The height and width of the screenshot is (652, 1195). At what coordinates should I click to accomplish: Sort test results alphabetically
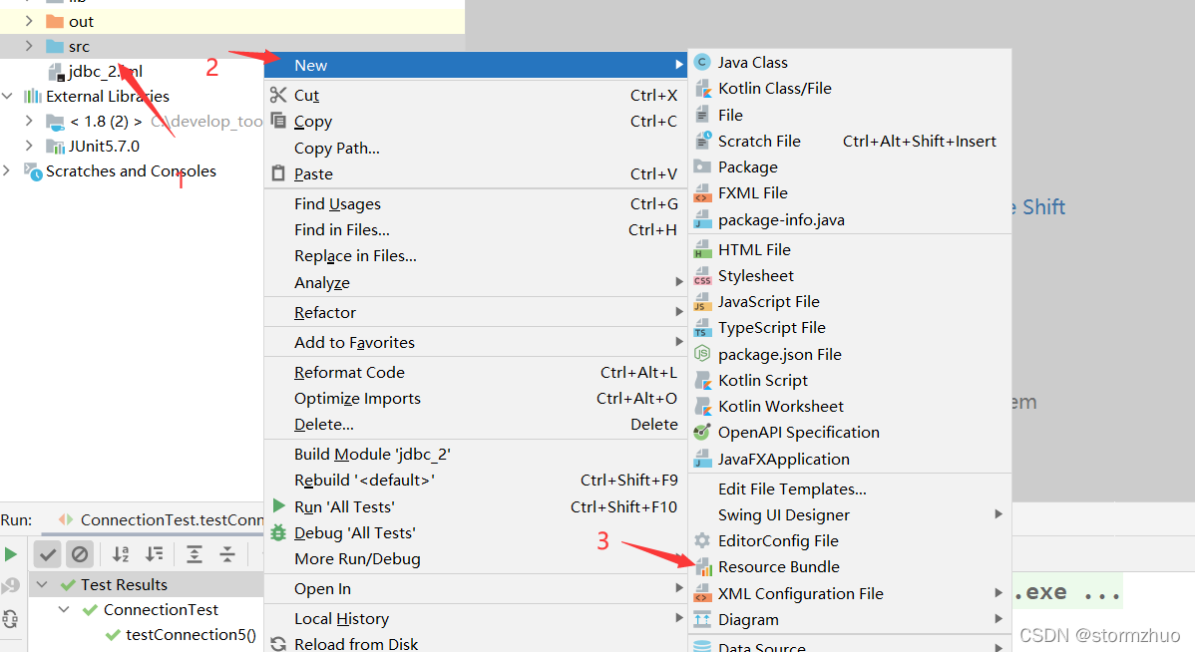click(x=121, y=554)
